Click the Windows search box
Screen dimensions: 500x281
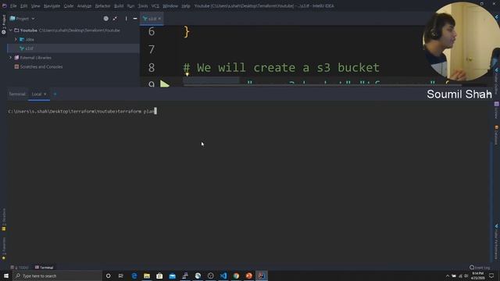click(57, 276)
